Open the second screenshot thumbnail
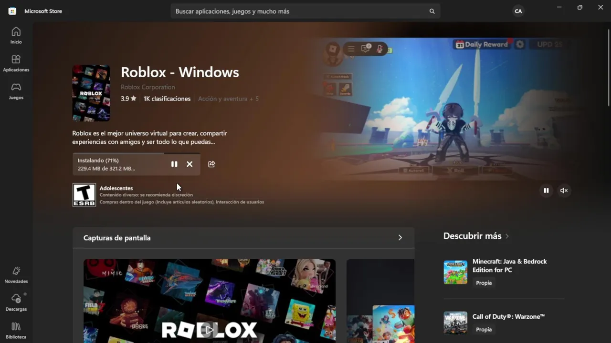Screen dimensions: 611x343 [380, 301]
